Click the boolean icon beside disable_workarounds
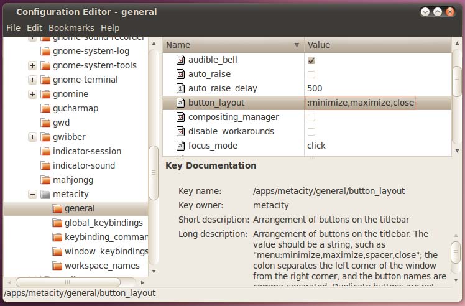 pos(181,131)
